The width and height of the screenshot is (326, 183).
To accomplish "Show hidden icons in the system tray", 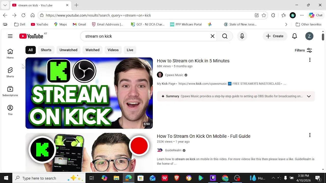I will coord(273,178).
